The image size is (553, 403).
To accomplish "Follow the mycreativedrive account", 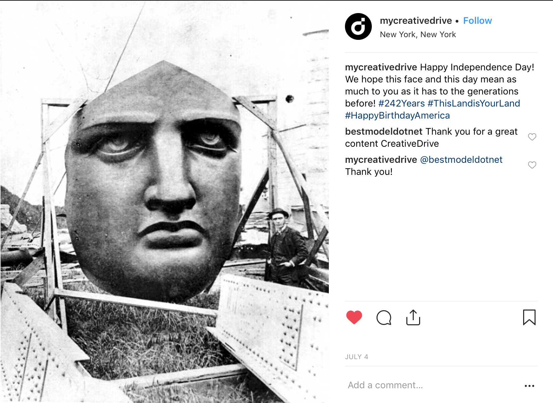I will pos(477,21).
